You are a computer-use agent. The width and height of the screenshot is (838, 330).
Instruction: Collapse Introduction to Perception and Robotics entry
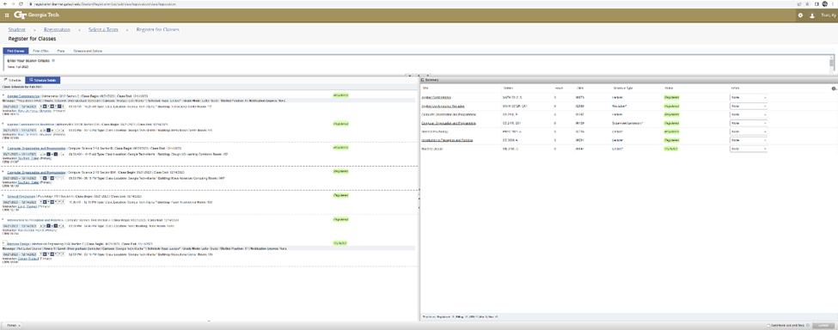point(3,219)
